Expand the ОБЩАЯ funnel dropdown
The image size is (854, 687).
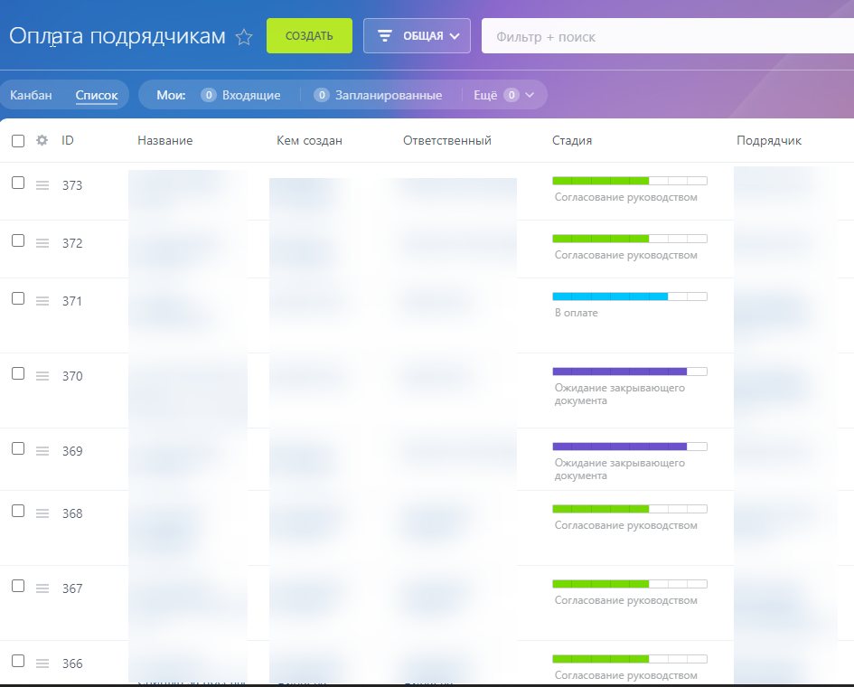click(x=417, y=36)
